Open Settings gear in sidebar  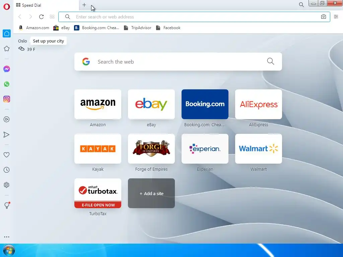point(7,185)
